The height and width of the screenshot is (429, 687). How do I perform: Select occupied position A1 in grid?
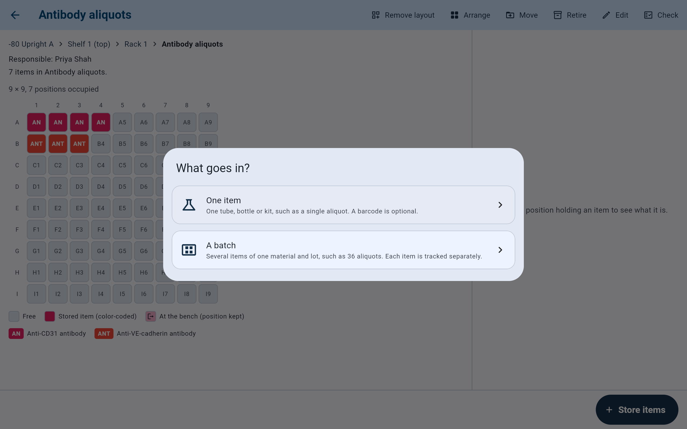click(x=36, y=122)
